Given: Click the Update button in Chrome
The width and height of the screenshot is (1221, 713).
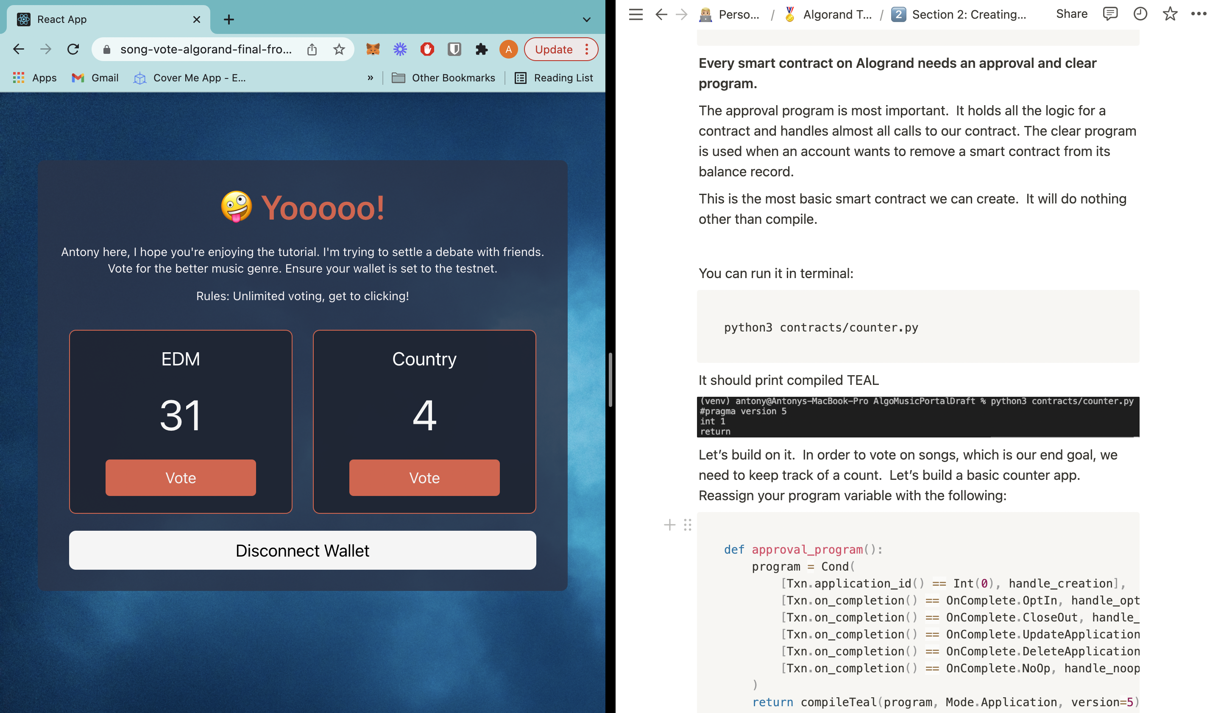Looking at the screenshot, I should pos(553,50).
